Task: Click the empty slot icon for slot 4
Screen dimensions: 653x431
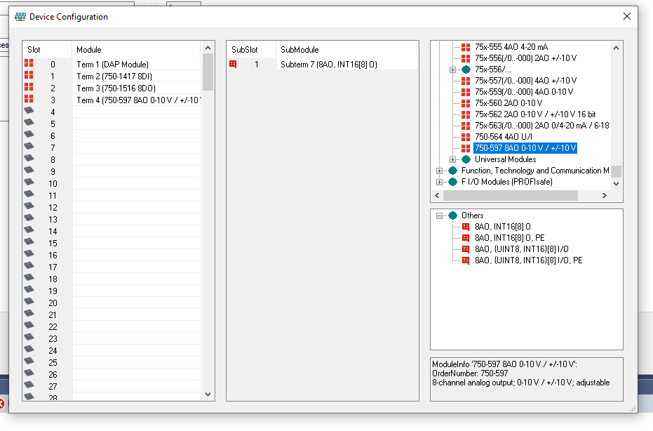Action: (x=29, y=110)
